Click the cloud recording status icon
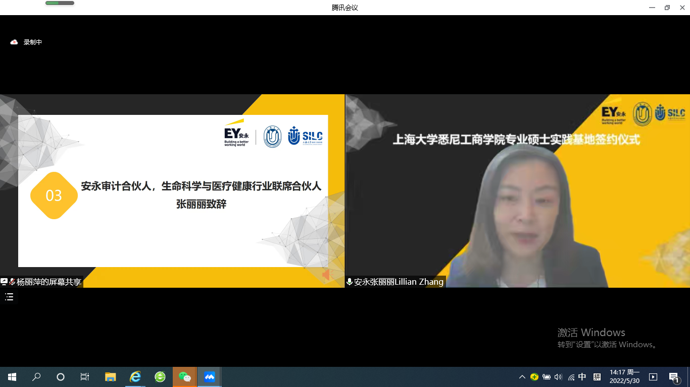 (14, 42)
